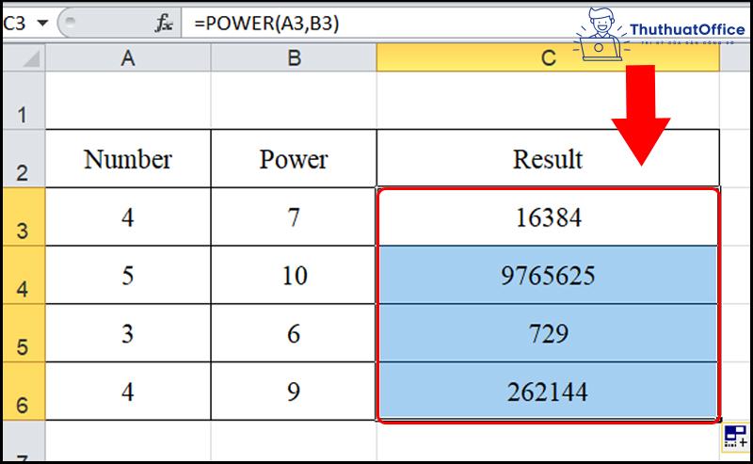Screen dimensions: 753x464
Task: Select the Power cell containing 6
Action: pyautogui.click(x=294, y=333)
